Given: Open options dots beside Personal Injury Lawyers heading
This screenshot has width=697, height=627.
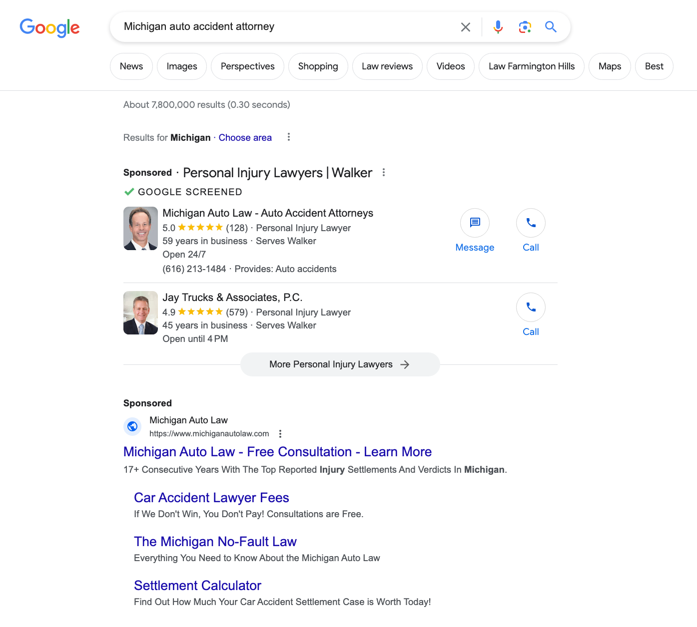Looking at the screenshot, I should 384,172.
